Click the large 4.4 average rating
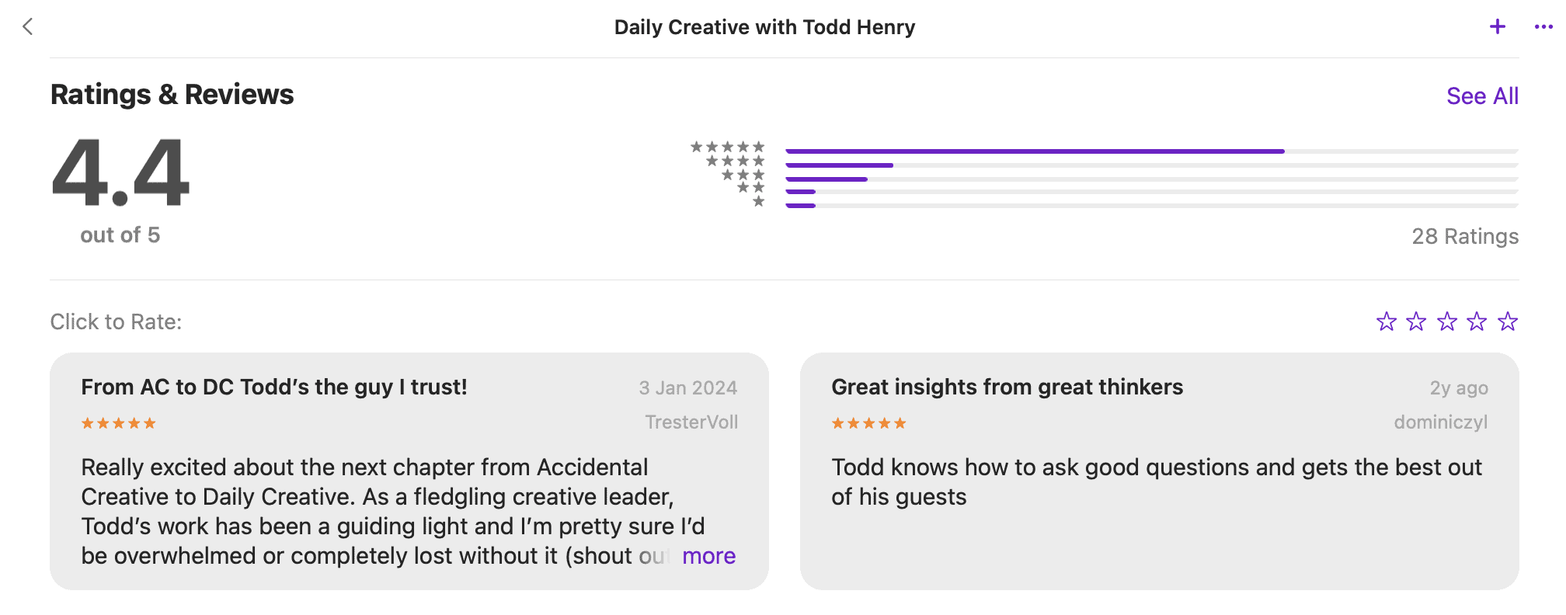The width and height of the screenshot is (1566, 615). coord(120,172)
